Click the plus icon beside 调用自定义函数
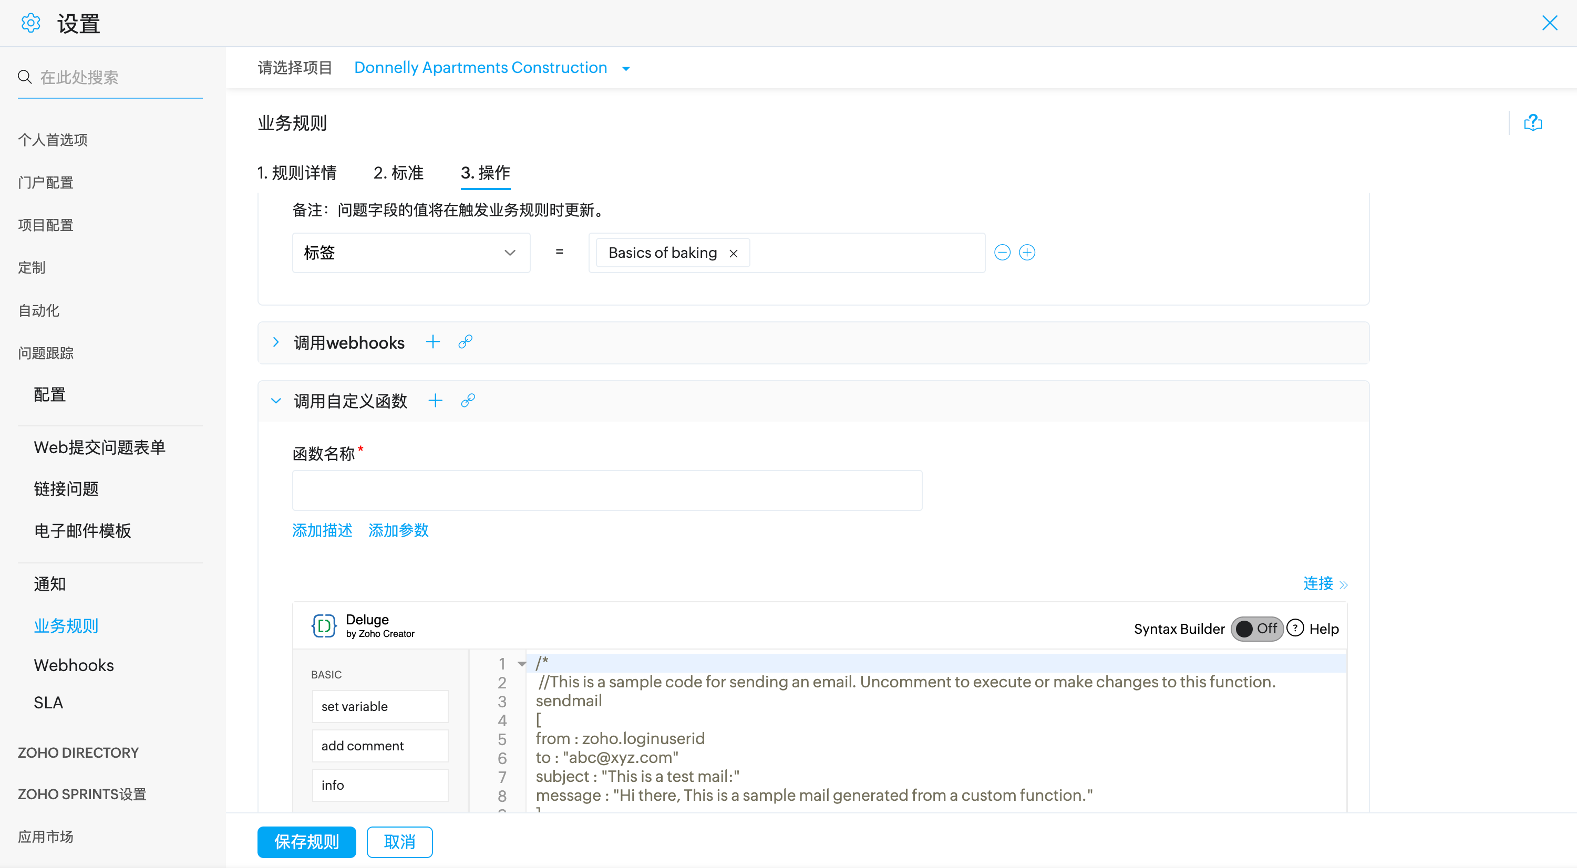Image resolution: width=1577 pixels, height=868 pixels. point(435,401)
